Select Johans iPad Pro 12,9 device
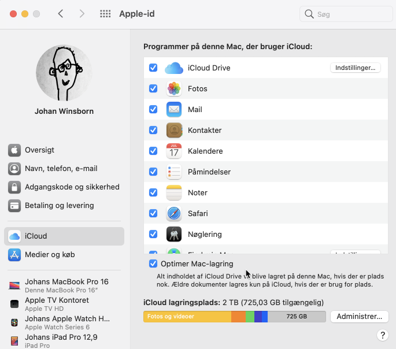Screen dimensions: 396x349 coord(64,341)
